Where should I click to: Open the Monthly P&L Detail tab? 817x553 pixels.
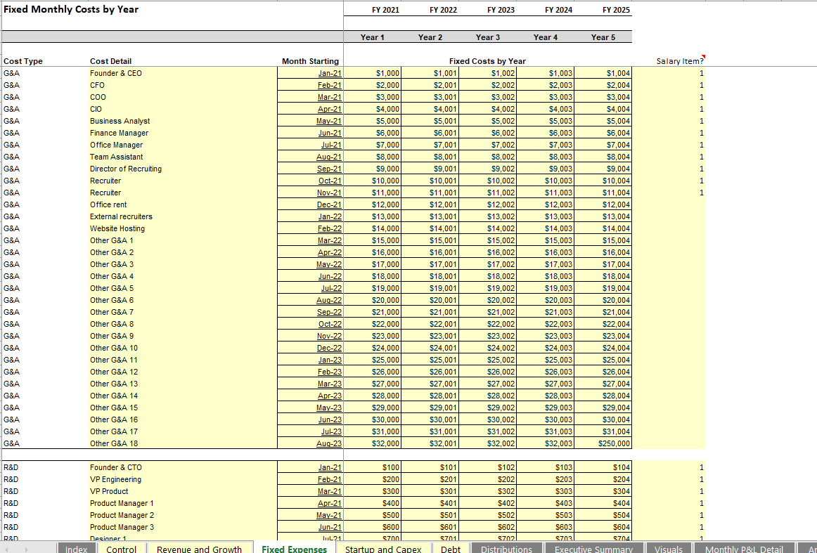click(744, 549)
